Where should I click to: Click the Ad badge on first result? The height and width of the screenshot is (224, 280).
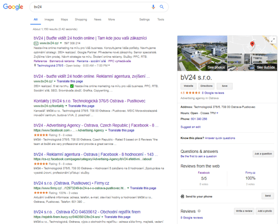click(x=36, y=43)
